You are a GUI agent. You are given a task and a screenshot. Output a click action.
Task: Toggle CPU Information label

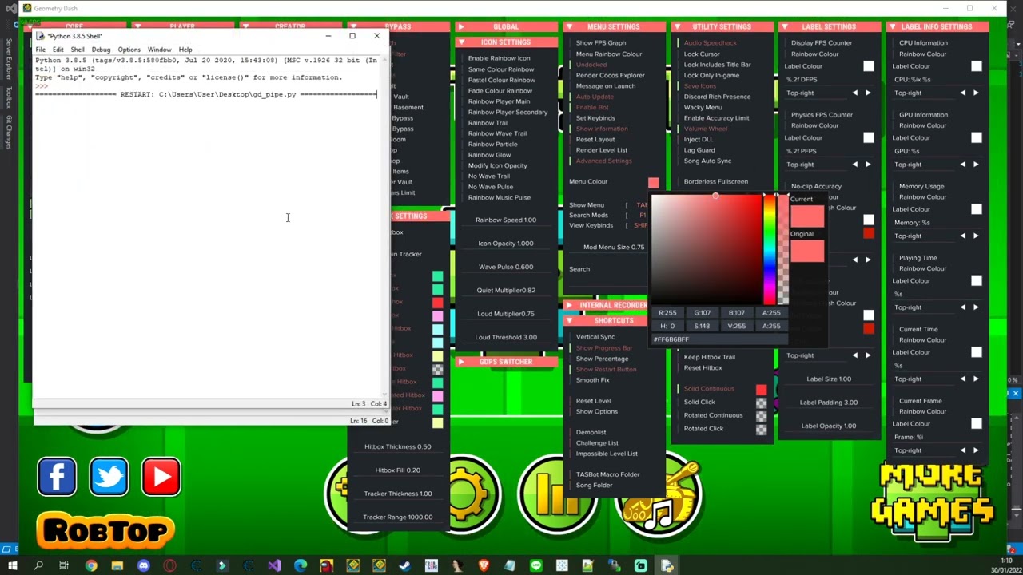[x=923, y=42]
